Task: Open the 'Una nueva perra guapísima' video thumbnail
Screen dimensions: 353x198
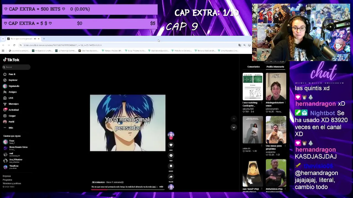Action: tap(276, 130)
